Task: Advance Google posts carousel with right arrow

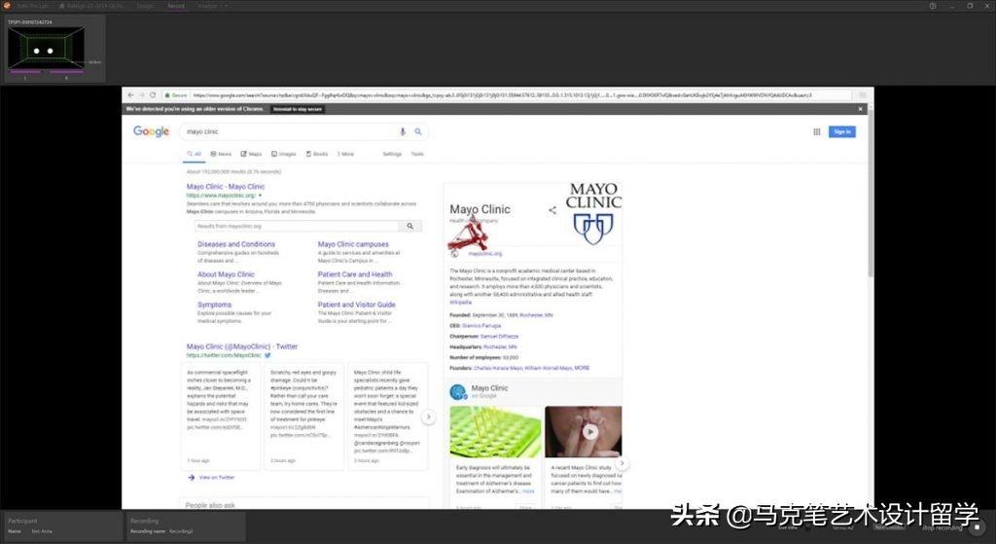Action: point(622,462)
